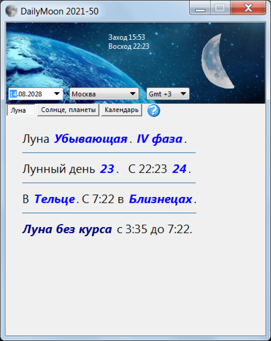Screen dimensions: 271x341
Task: Click the crescent moon image in the banner
Action: click(217, 61)
